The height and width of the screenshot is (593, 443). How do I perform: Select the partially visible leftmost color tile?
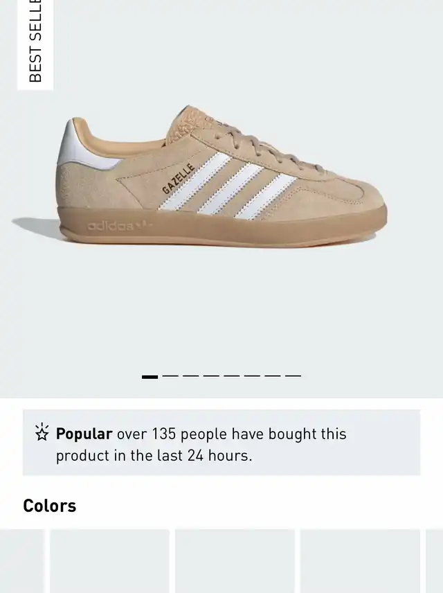pyautogui.click(x=22, y=561)
